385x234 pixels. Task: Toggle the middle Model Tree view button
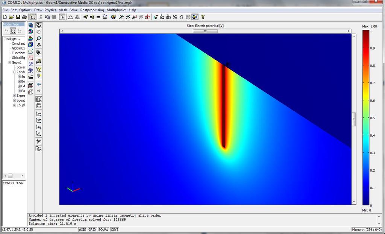pyautogui.click(x=13, y=31)
